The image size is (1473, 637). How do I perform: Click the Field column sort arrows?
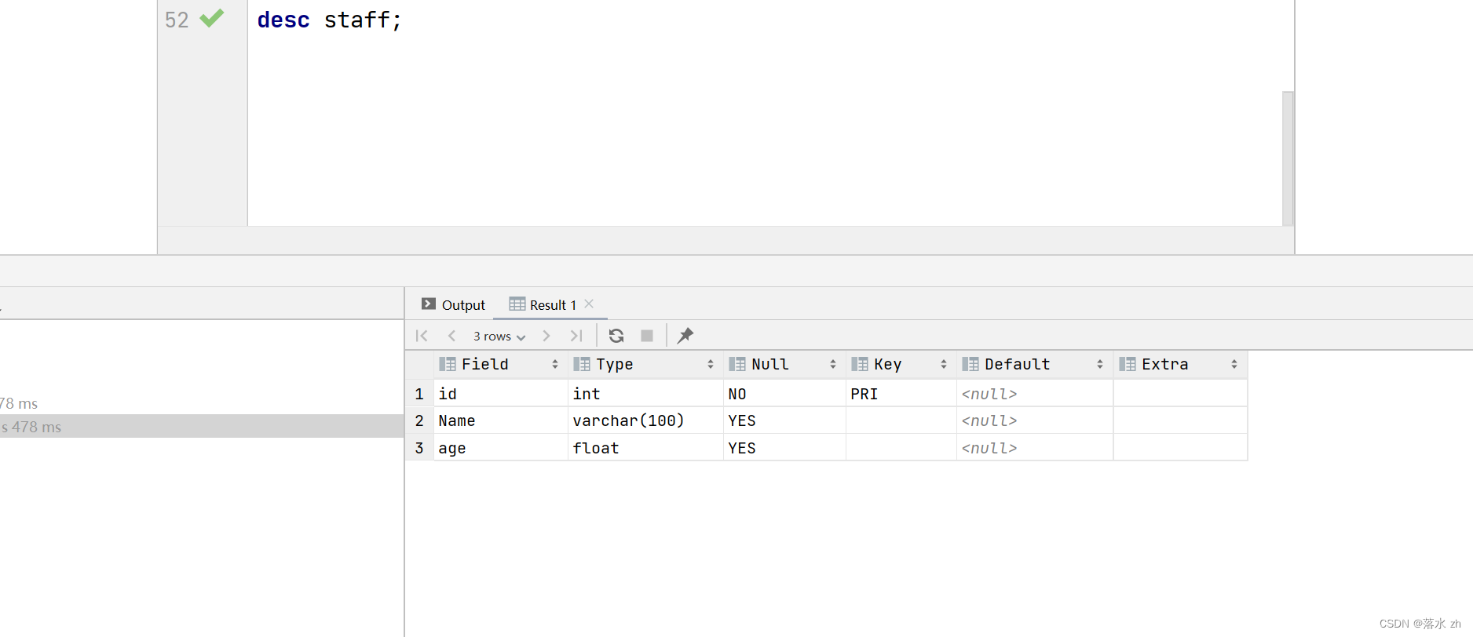click(555, 364)
